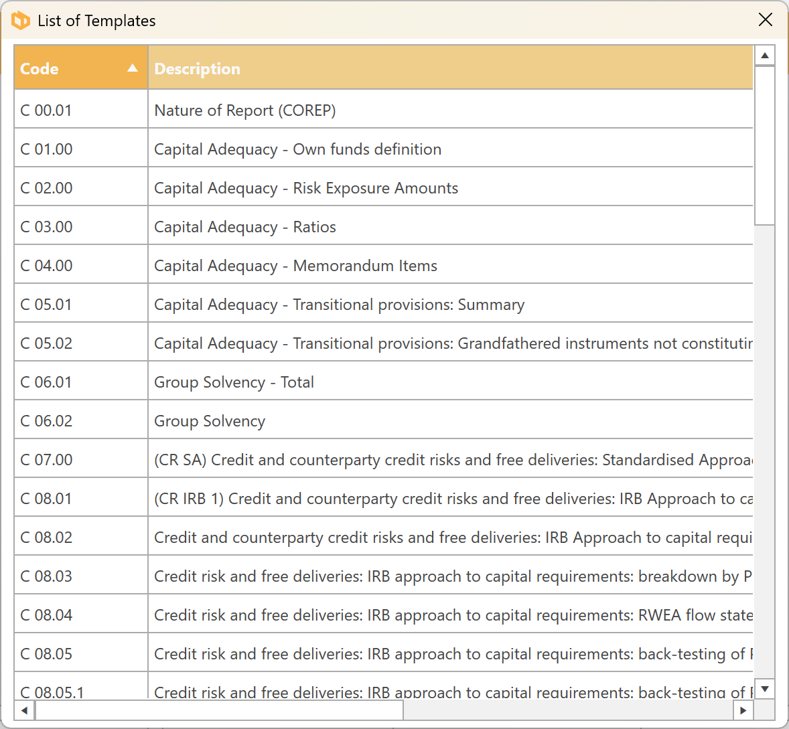Select code cell C 05.01
Viewport: 789px width, 729px height.
point(81,304)
